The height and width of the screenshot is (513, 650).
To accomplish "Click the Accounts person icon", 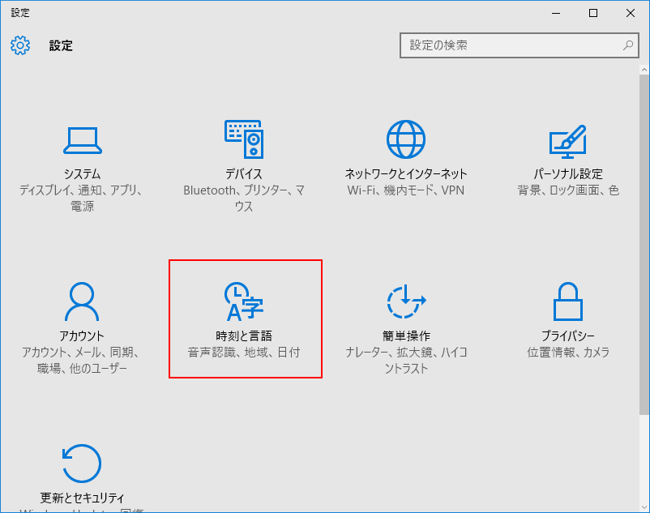I will point(82,302).
